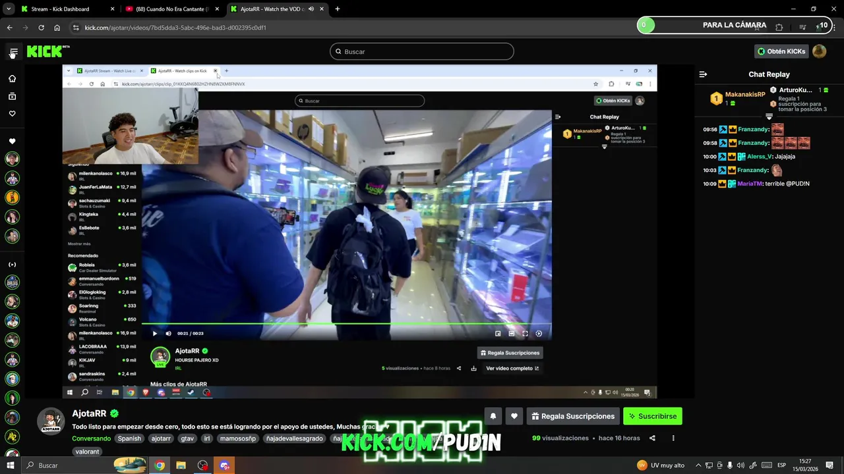Image resolution: width=844 pixels, height=474 pixels.
Task: Open the Kick logo home link
Action: point(47,51)
